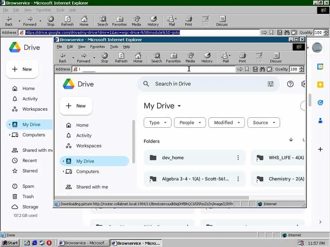Click the Go arrow in front window address bar
This screenshot has height=247, width=330.
coord(240,69)
